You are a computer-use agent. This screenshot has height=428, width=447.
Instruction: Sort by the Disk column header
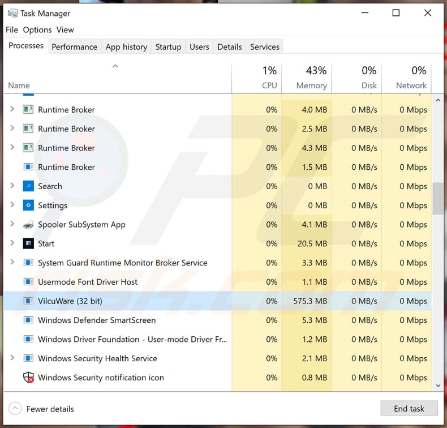tap(356, 78)
